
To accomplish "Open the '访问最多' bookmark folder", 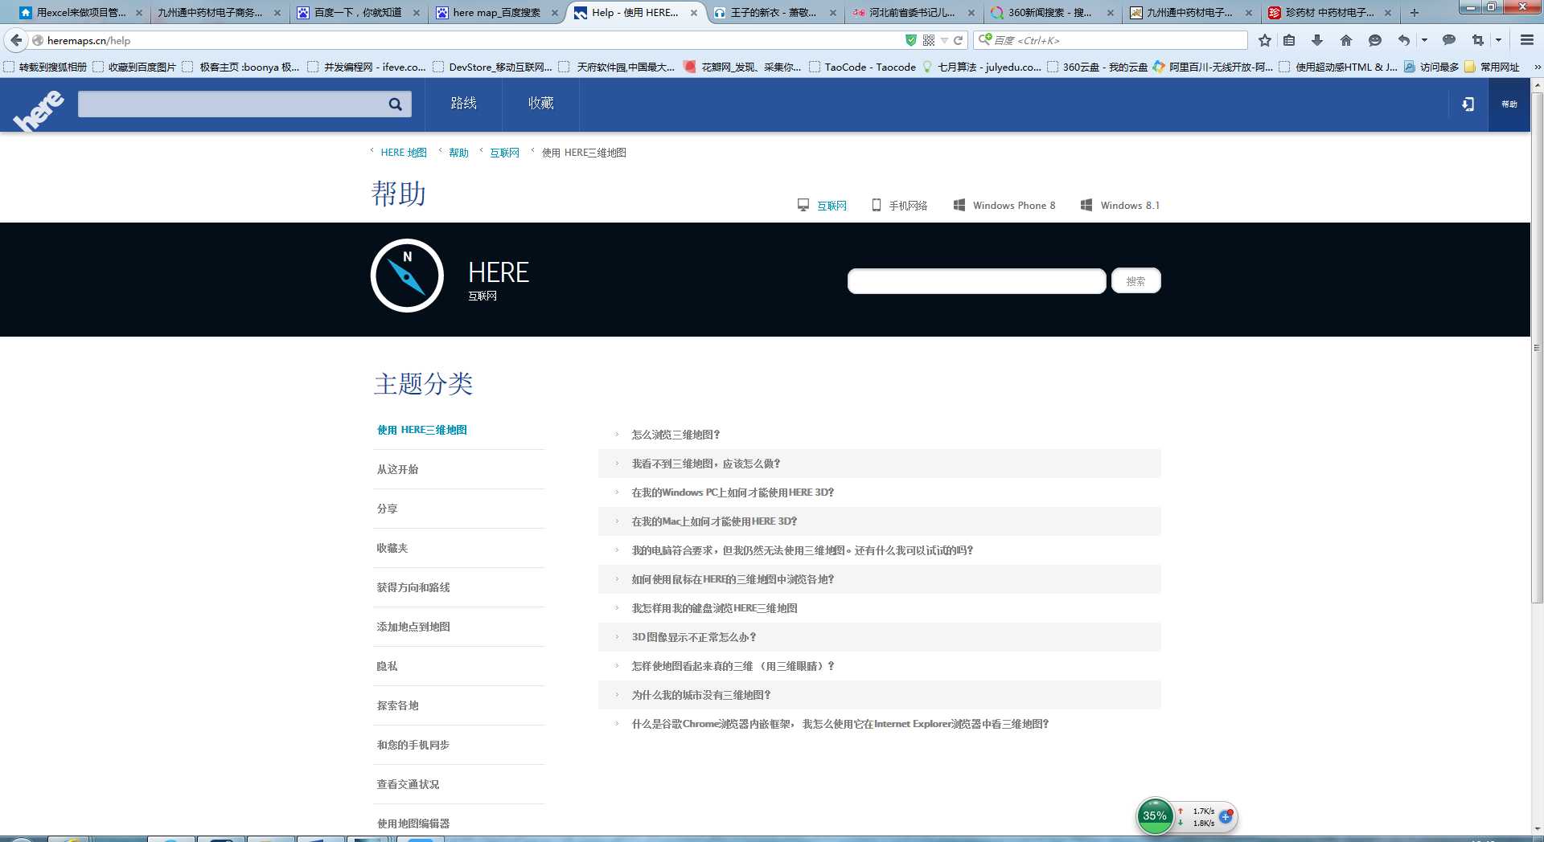I will pyautogui.click(x=1431, y=67).
